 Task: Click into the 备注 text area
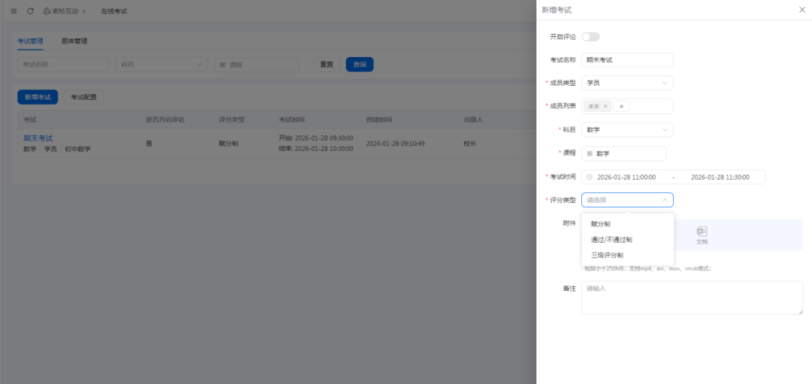click(692, 298)
